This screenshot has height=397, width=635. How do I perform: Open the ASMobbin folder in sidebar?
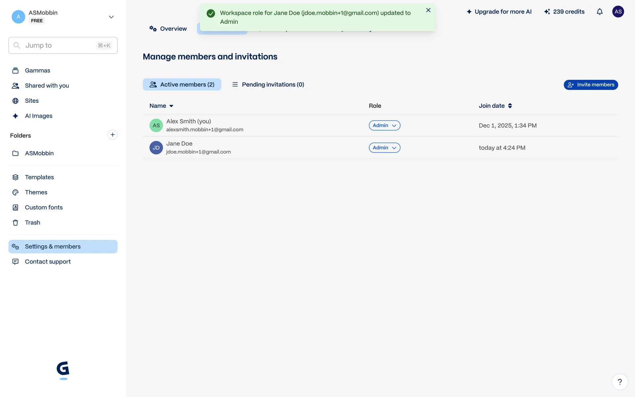[39, 153]
